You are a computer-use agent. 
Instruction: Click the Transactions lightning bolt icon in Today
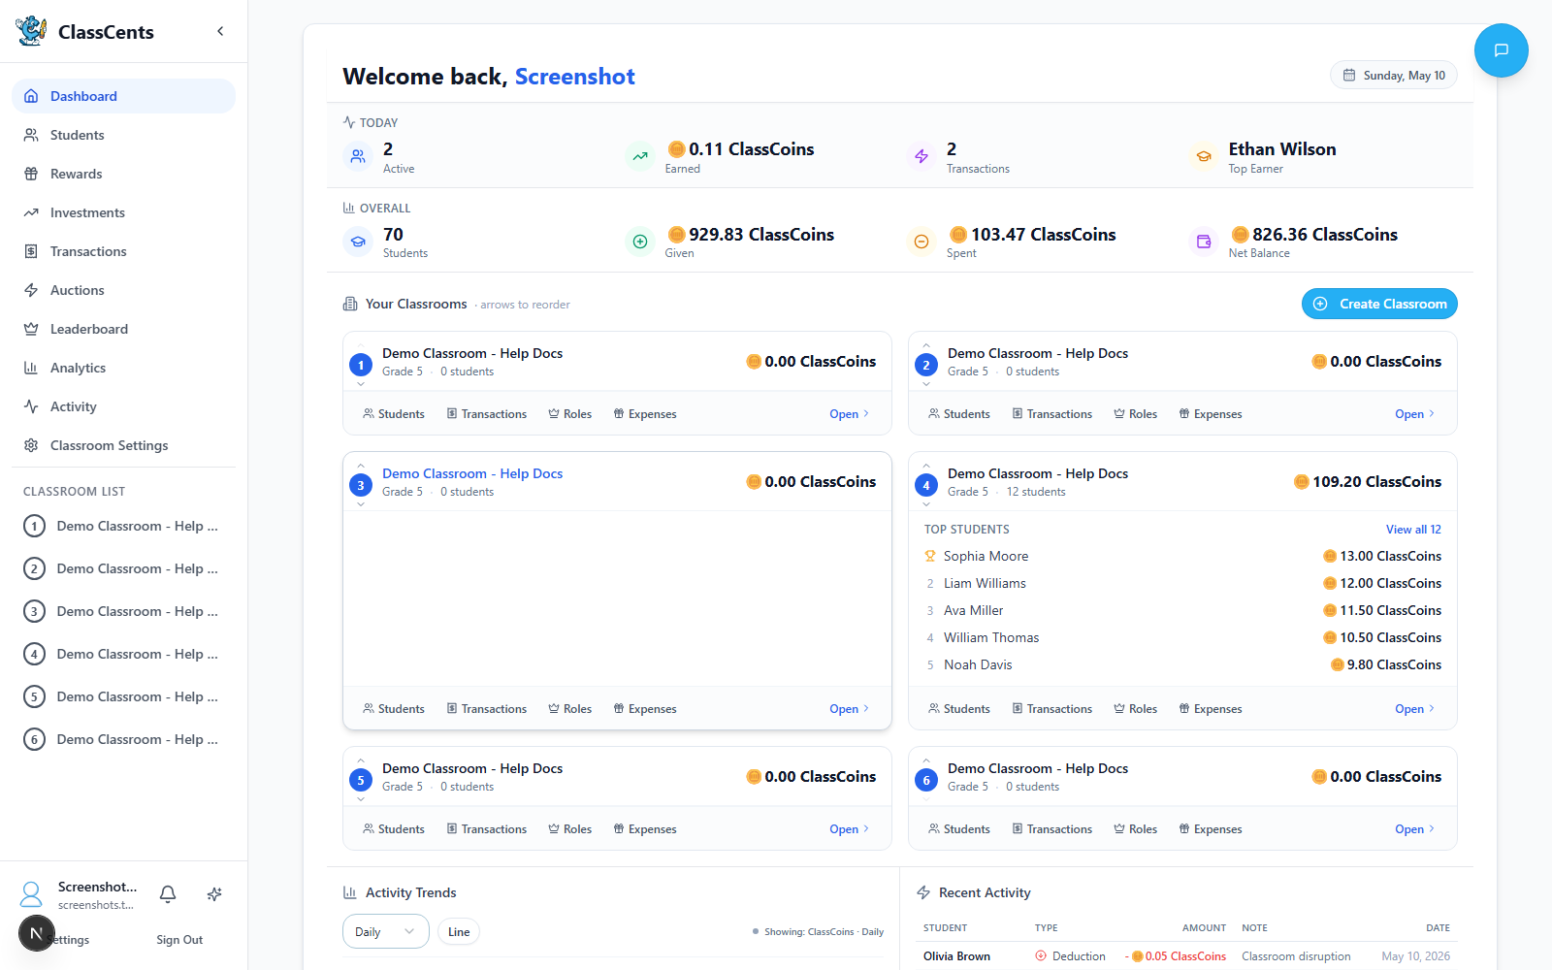pyautogui.click(x=921, y=156)
